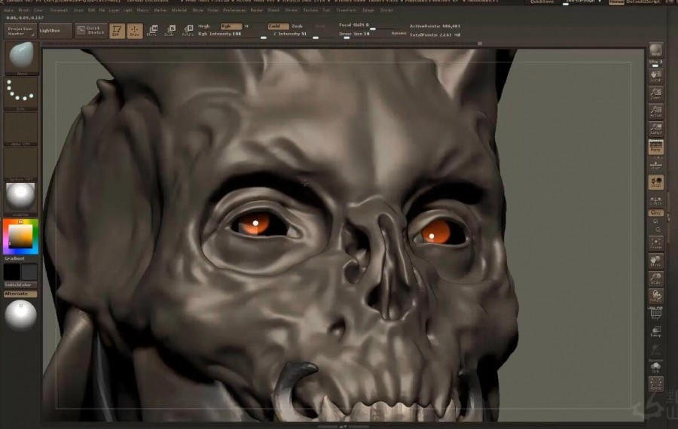Open the stroke type dots selector
The image size is (678, 429).
click(21, 93)
